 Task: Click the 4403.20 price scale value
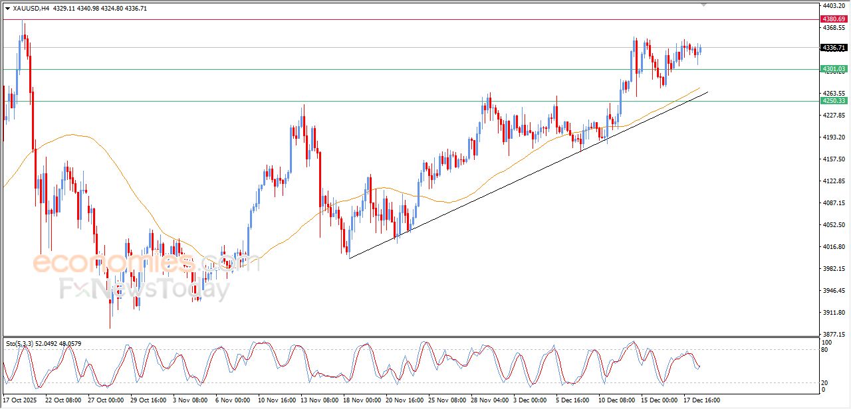pyautogui.click(x=834, y=5)
